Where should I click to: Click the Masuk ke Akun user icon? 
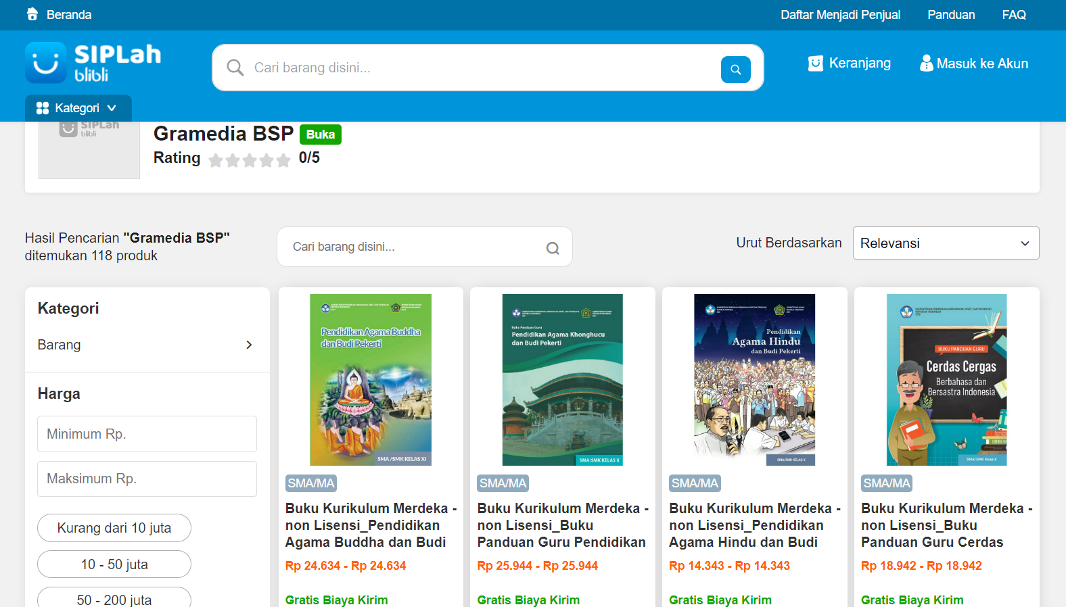coord(926,63)
